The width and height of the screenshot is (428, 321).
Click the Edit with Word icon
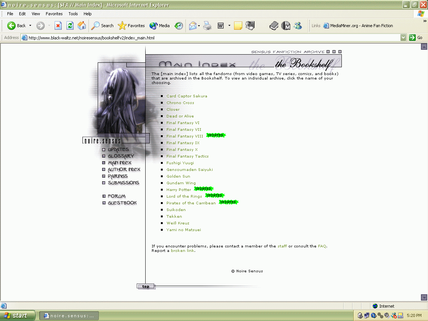click(221, 26)
